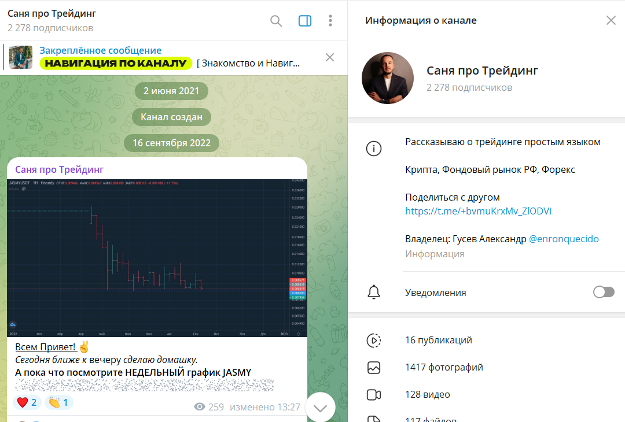Viewport: 625px width, 422px height.
Task: Close the channel information panel
Action: (611, 20)
